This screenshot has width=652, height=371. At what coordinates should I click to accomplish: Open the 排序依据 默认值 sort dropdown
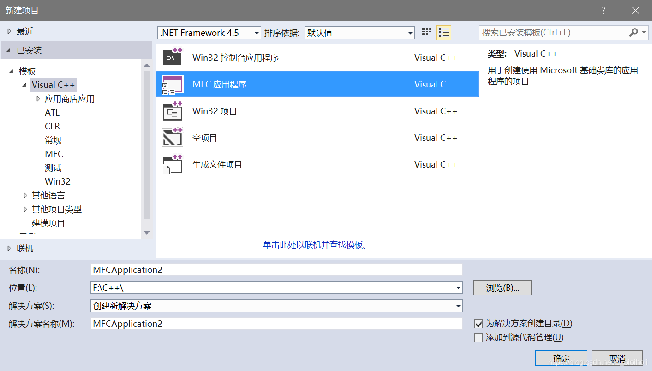coord(411,33)
